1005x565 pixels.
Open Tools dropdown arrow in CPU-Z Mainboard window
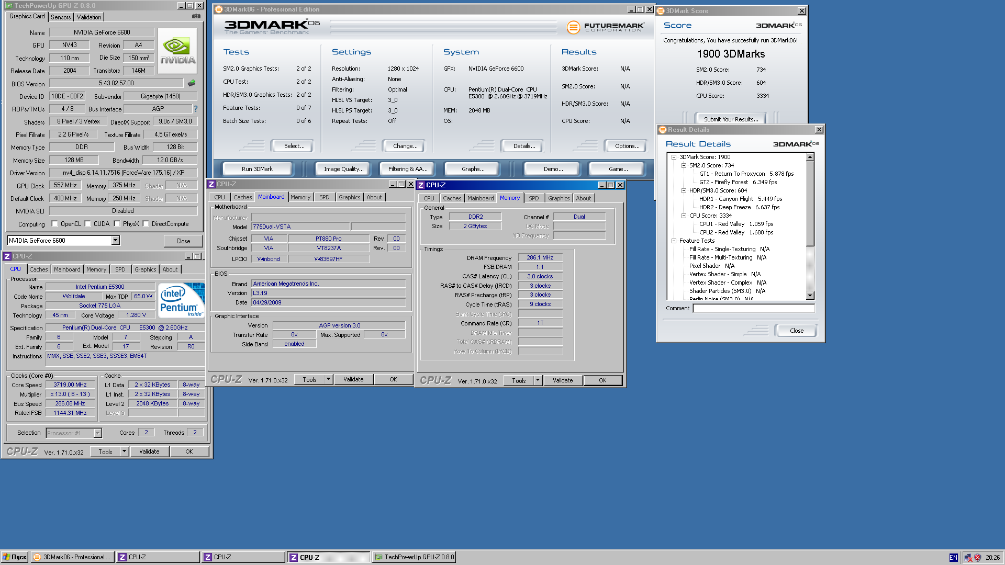click(x=328, y=379)
